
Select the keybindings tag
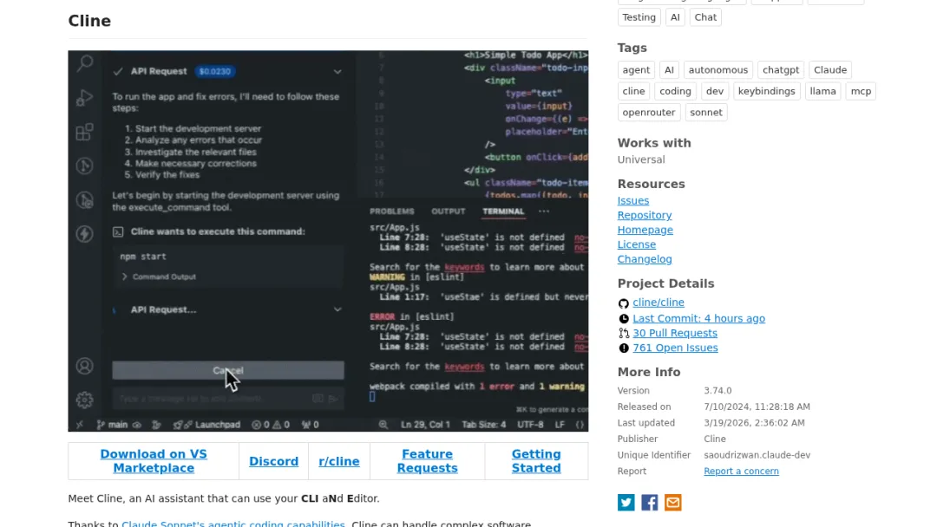tap(766, 91)
